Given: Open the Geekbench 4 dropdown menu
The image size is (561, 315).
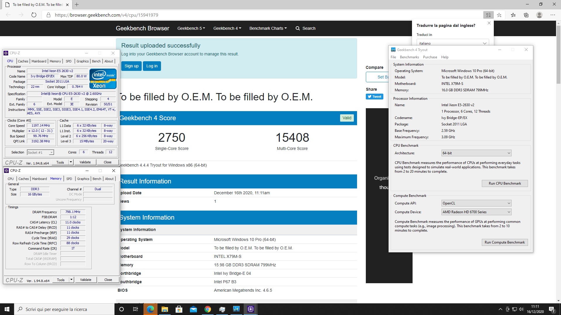Looking at the screenshot, I should (227, 28).
